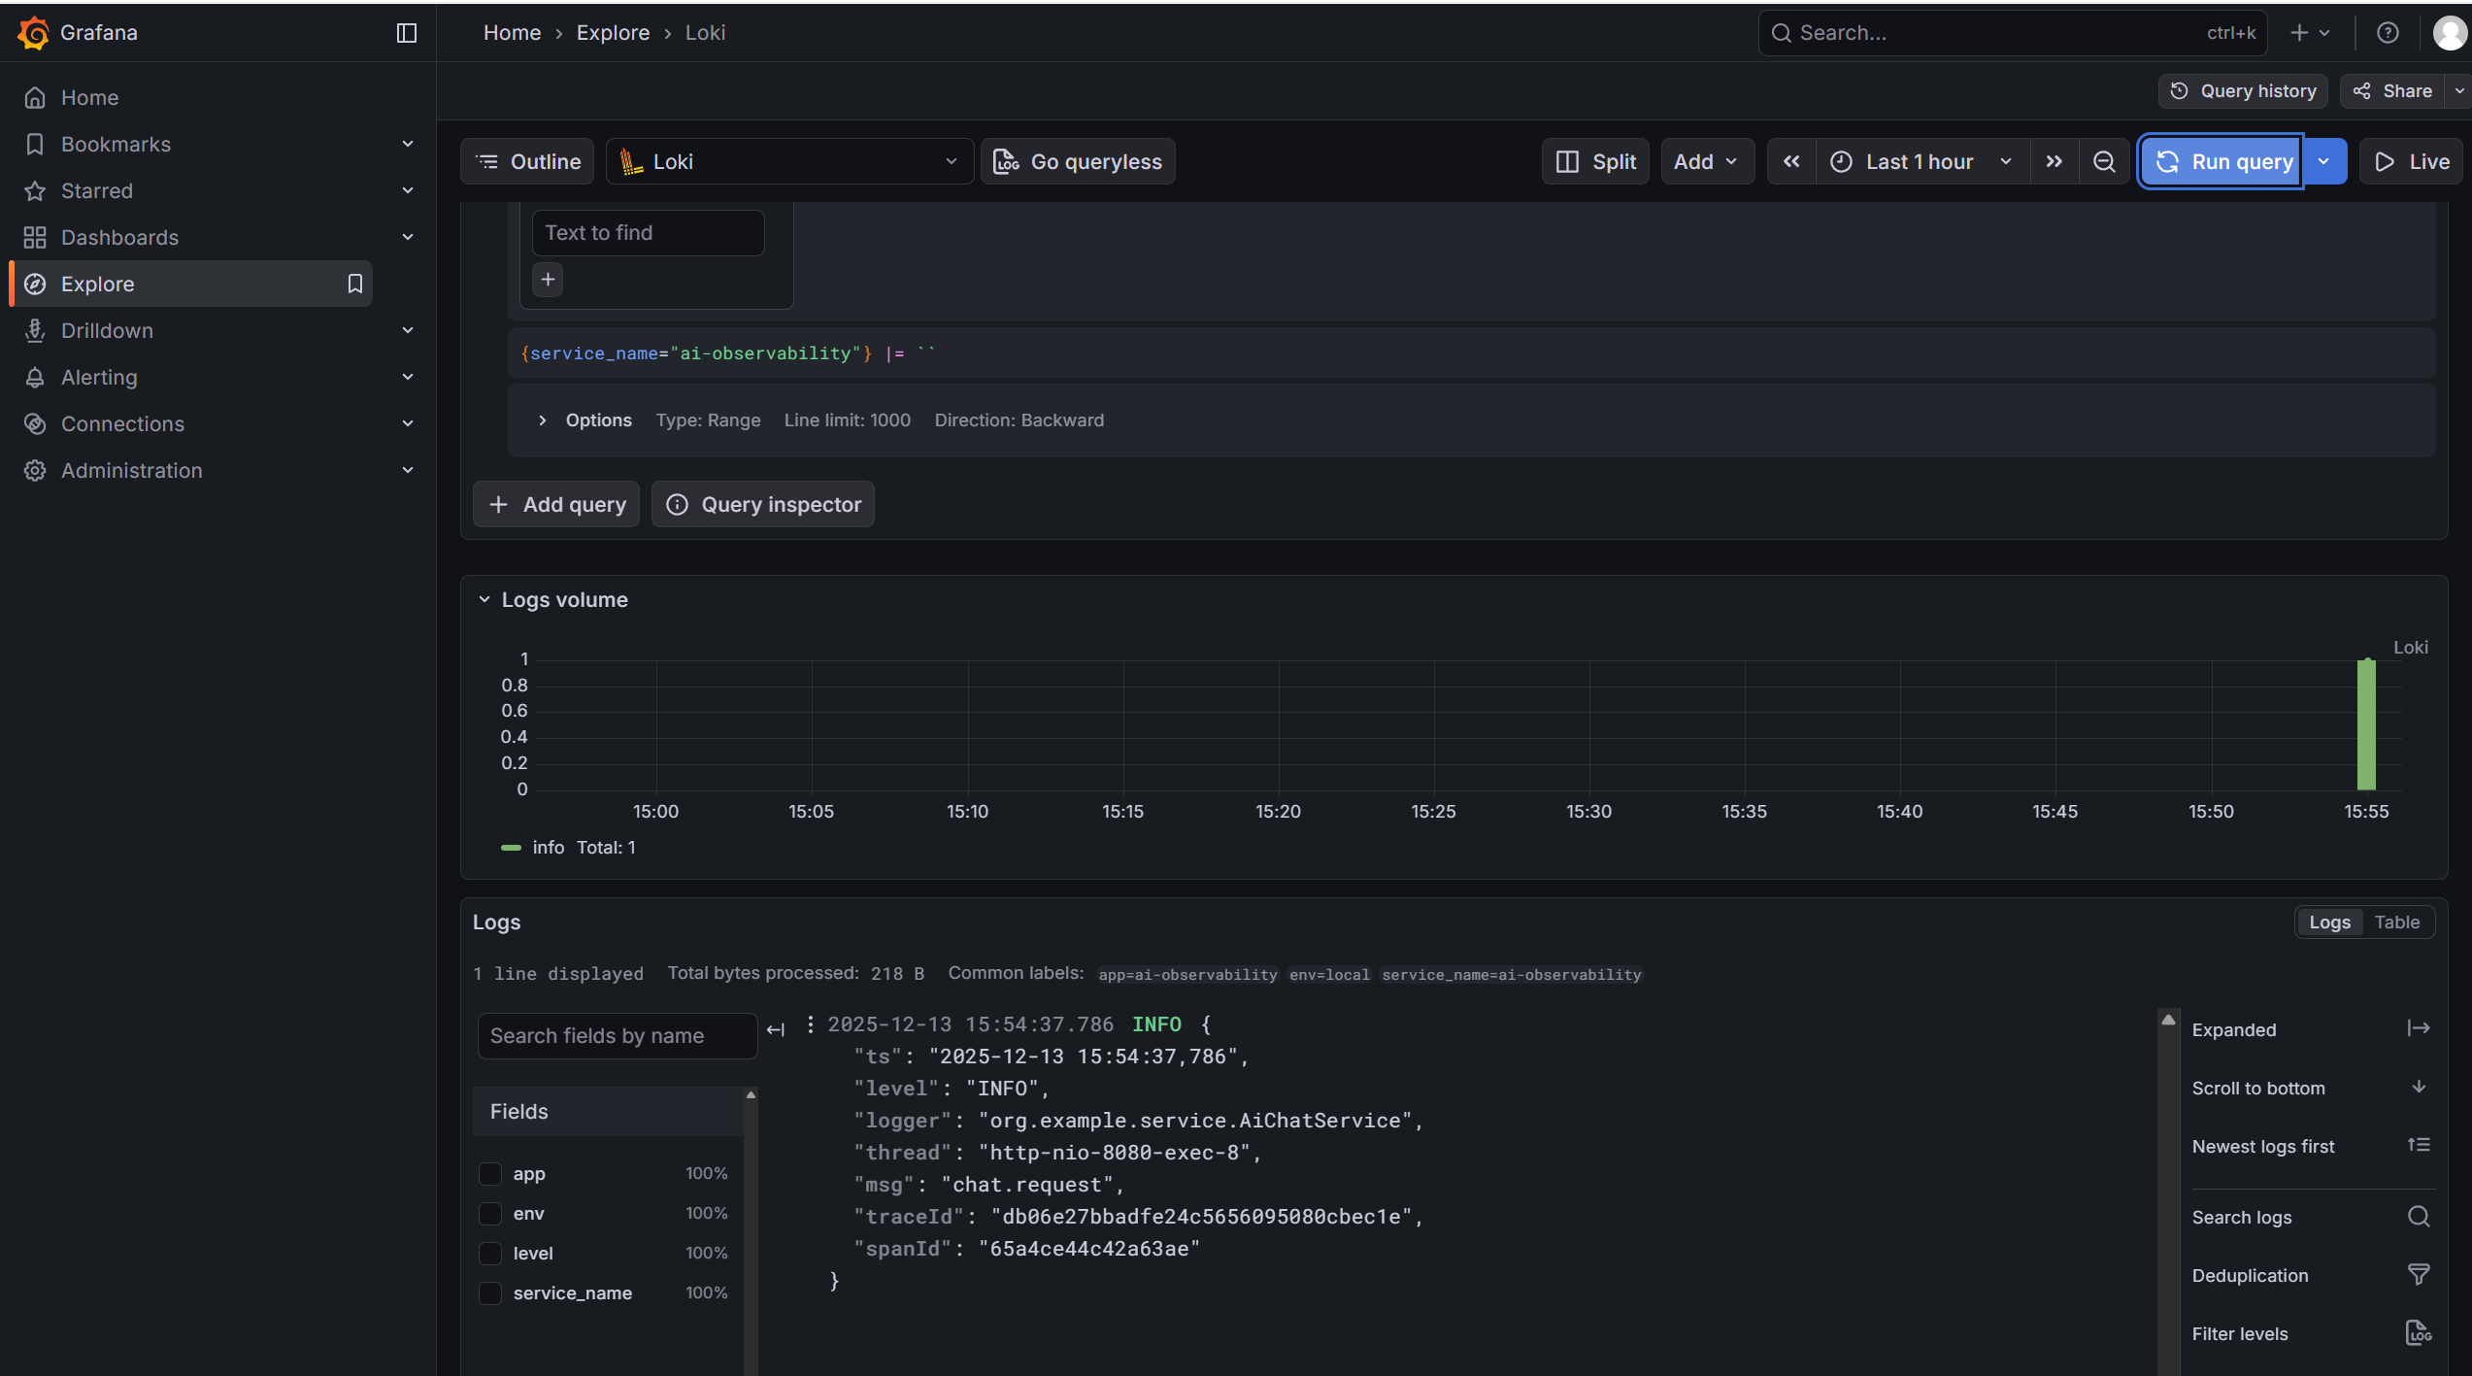Open the help question mark icon

tap(2388, 33)
